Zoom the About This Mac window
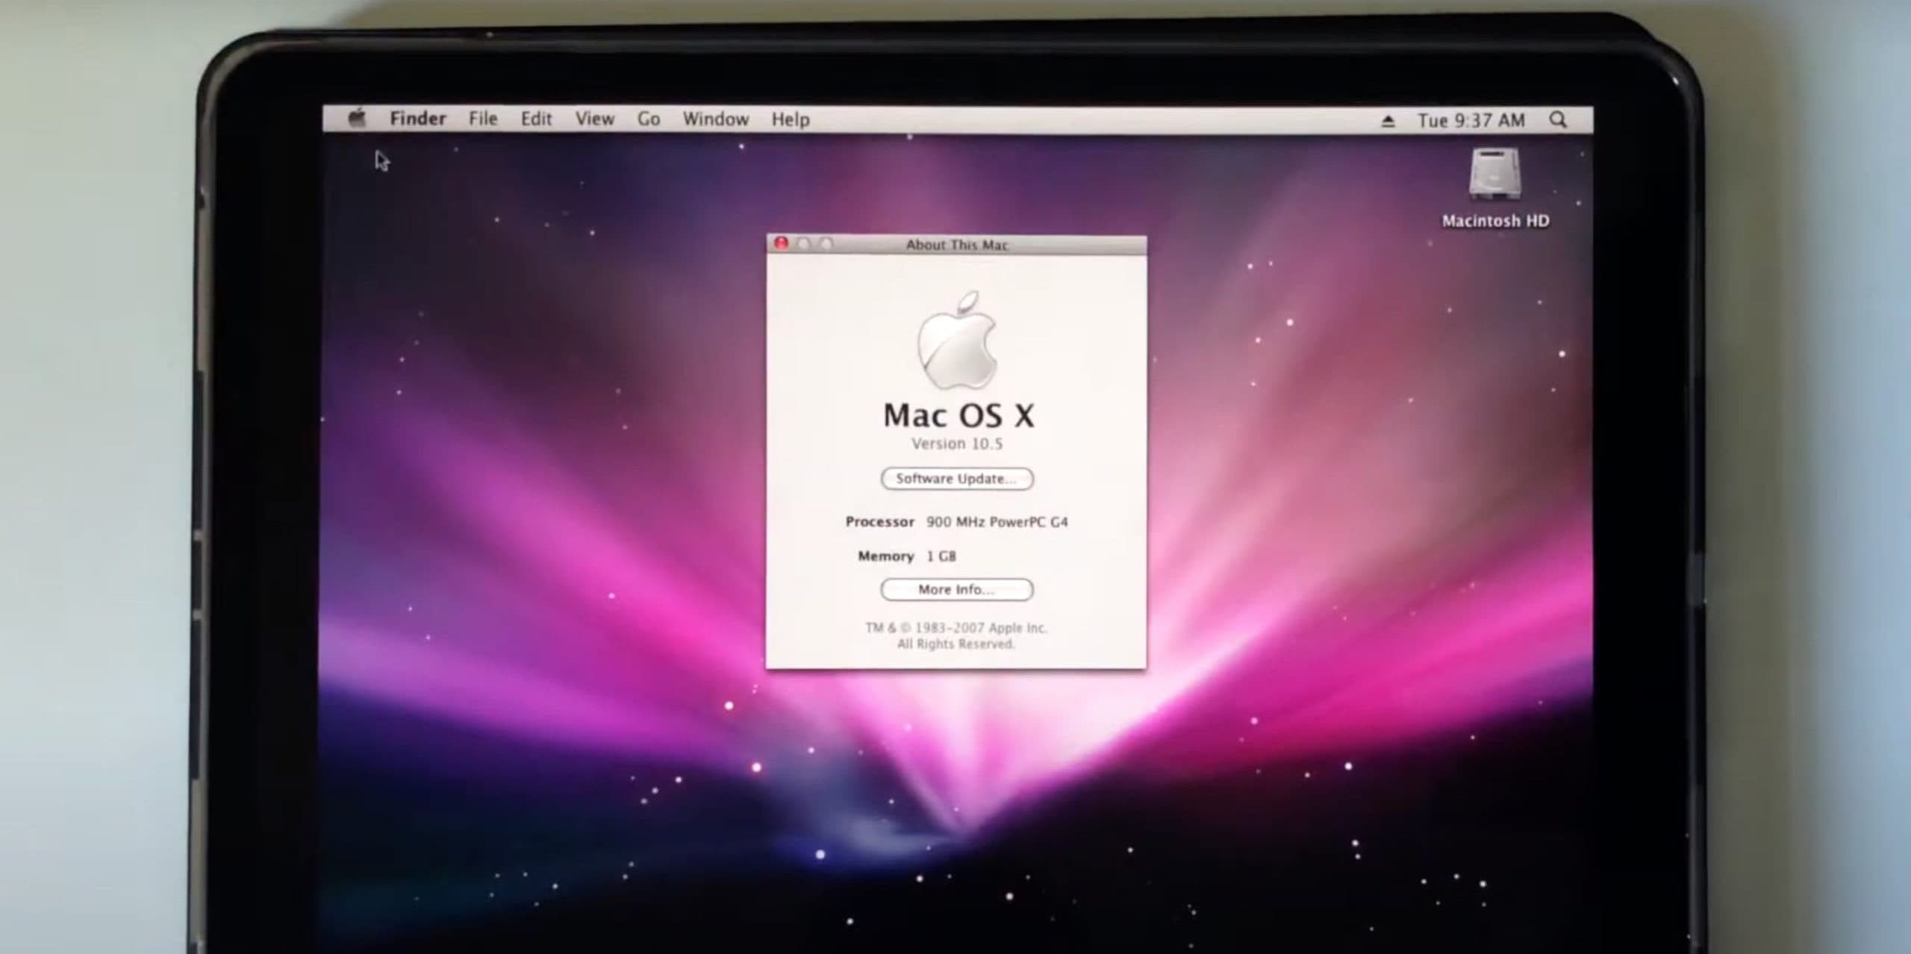This screenshot has width=1911, height=954. pyautogui.click(x=826, y=243)
